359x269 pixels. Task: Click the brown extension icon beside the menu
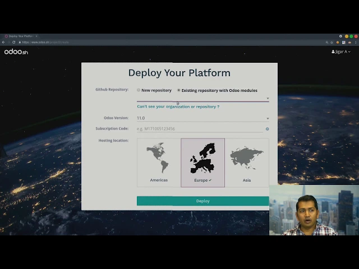point(349,43)
